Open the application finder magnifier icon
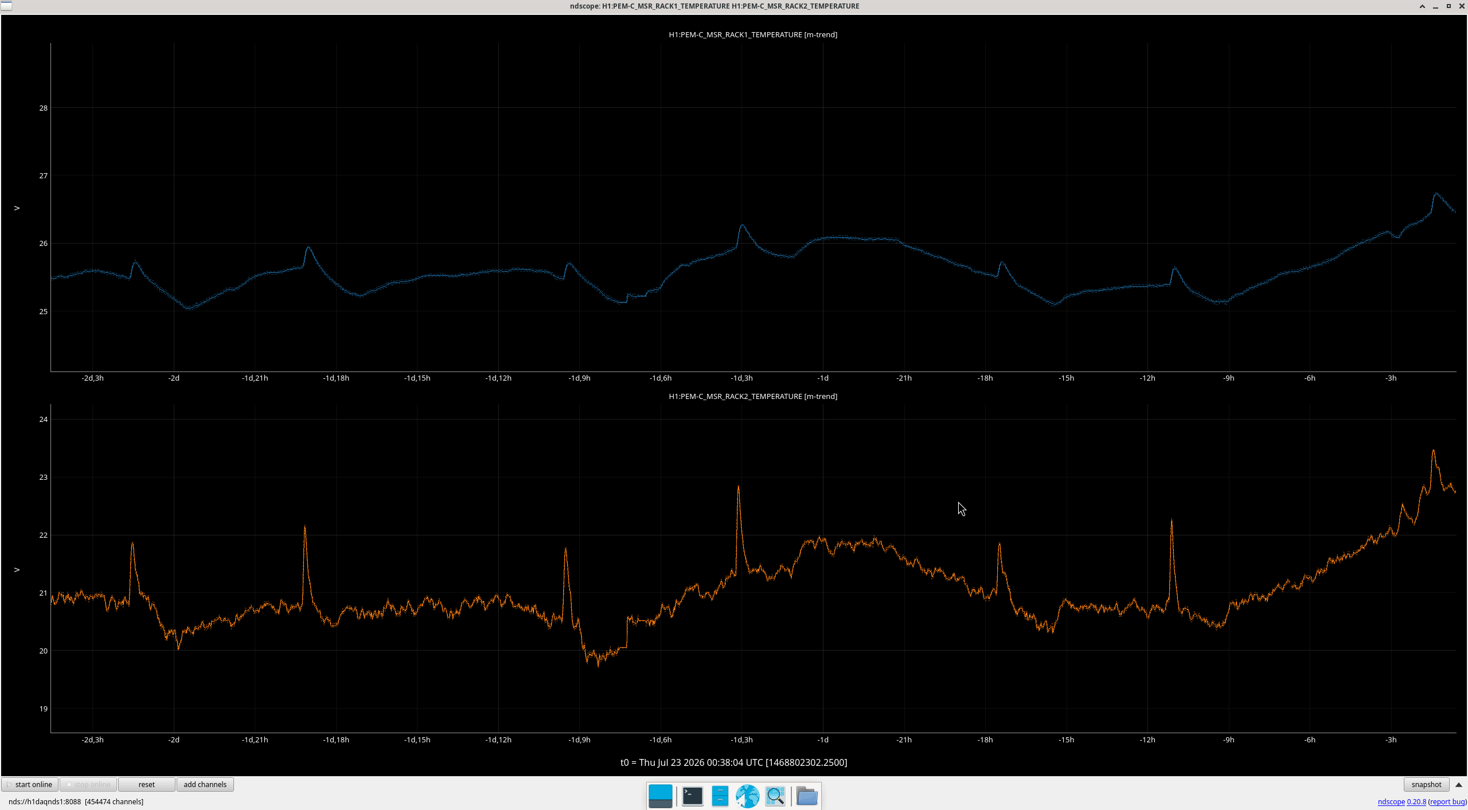 click(x=775, y=796)
